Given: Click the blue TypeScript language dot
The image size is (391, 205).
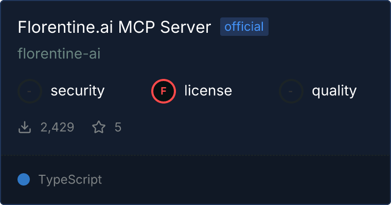Looking at the screenshot, I should click(x=24, y=179).
